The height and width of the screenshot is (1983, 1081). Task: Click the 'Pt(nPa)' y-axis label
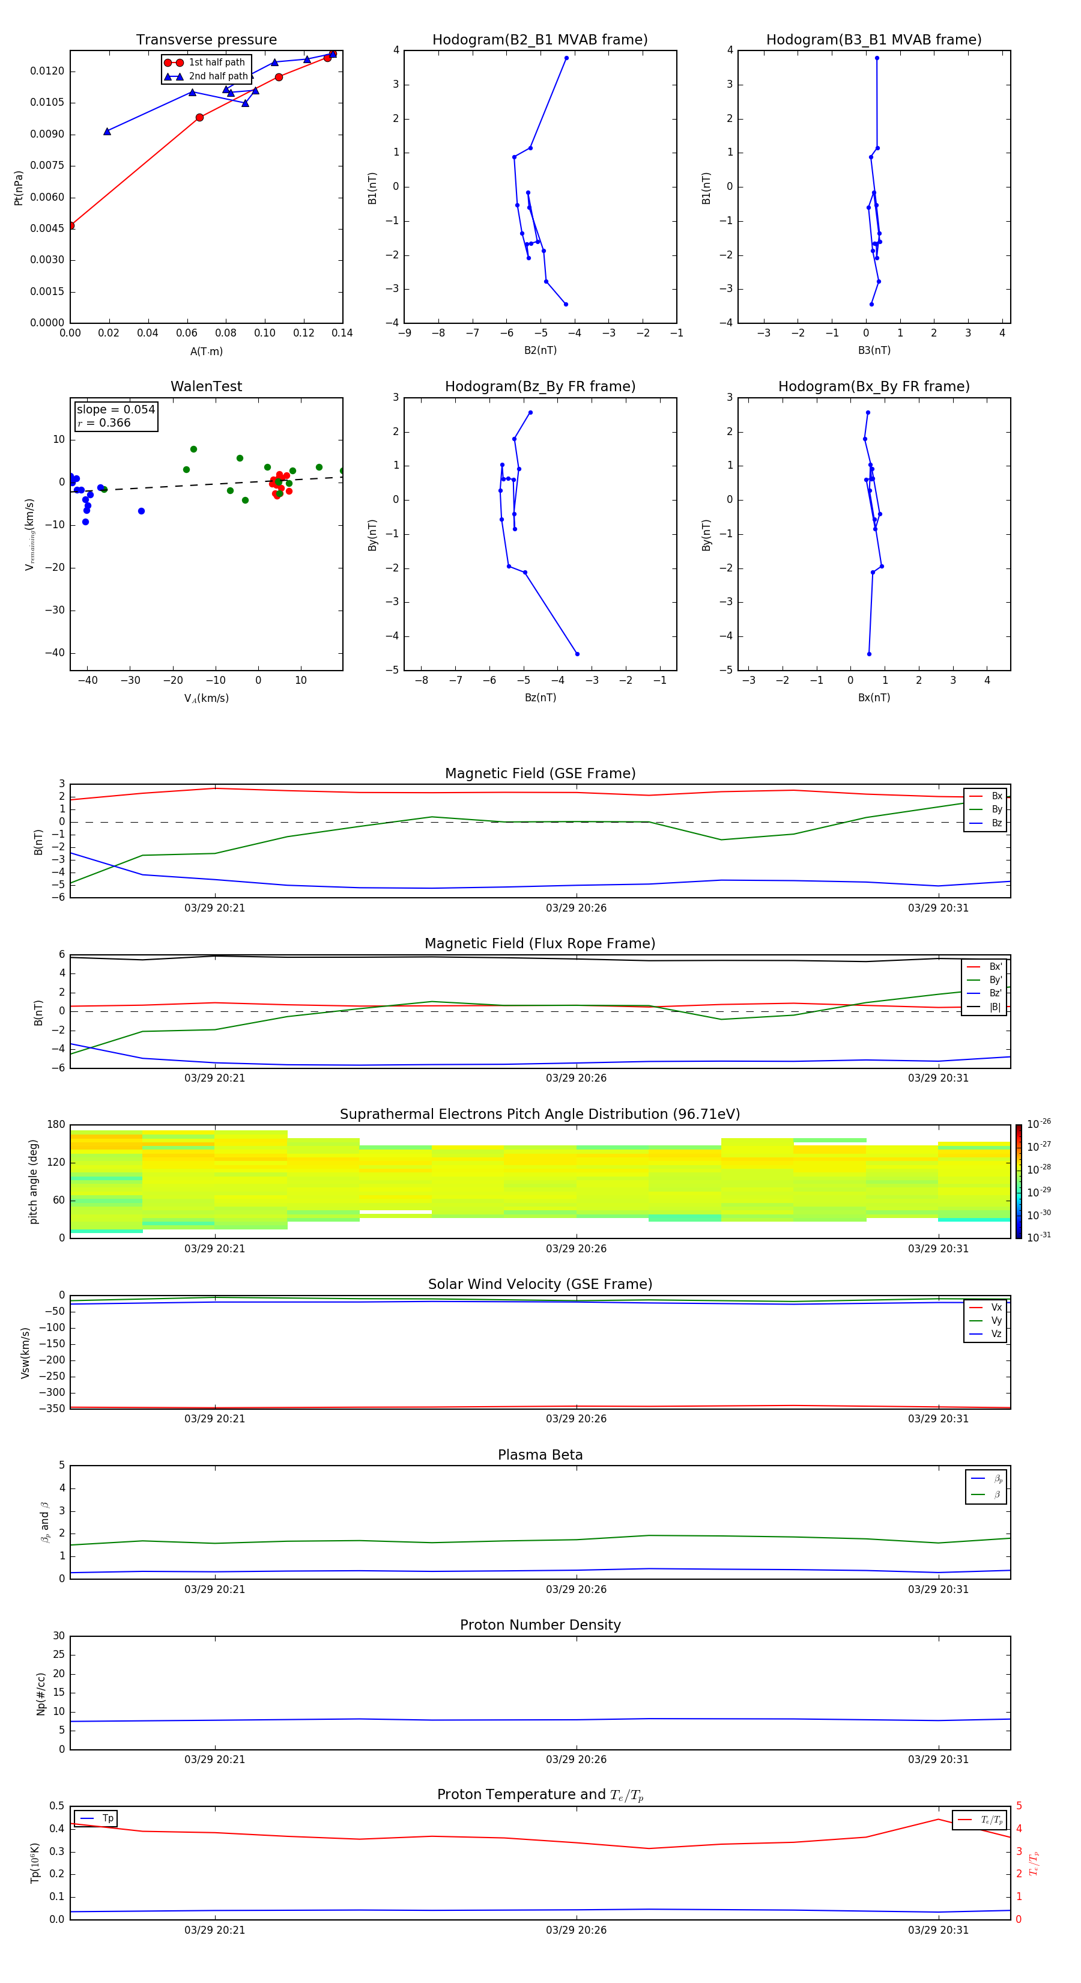[x=19, y=188]
